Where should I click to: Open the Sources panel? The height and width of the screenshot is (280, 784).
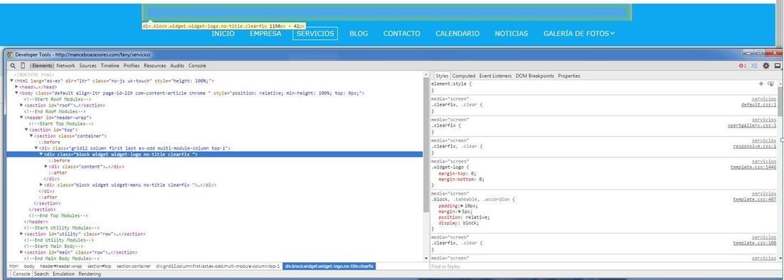88,66
